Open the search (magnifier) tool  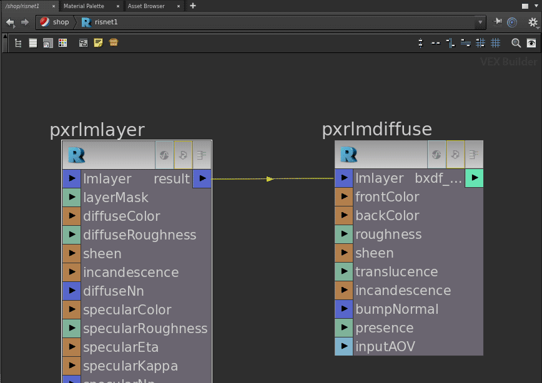(x=516, y=43)
